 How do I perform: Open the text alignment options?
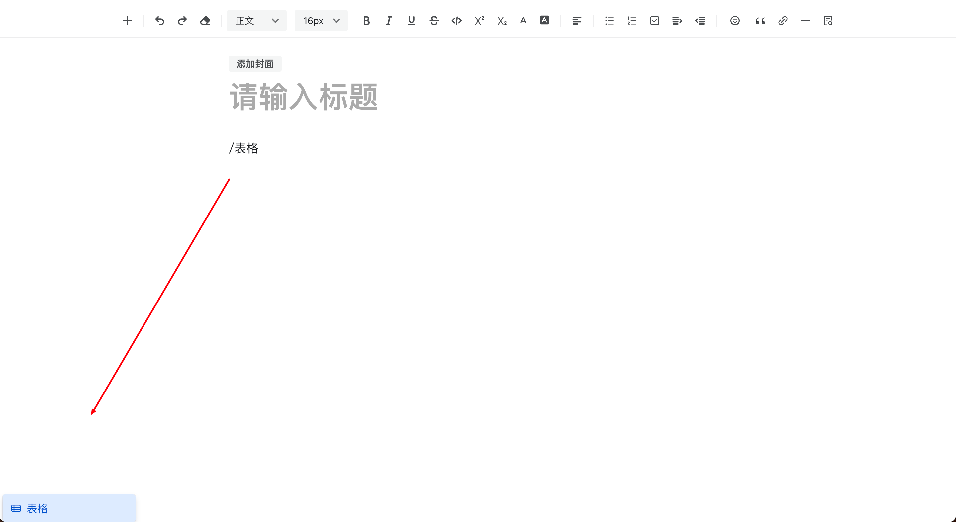(577, 20)
